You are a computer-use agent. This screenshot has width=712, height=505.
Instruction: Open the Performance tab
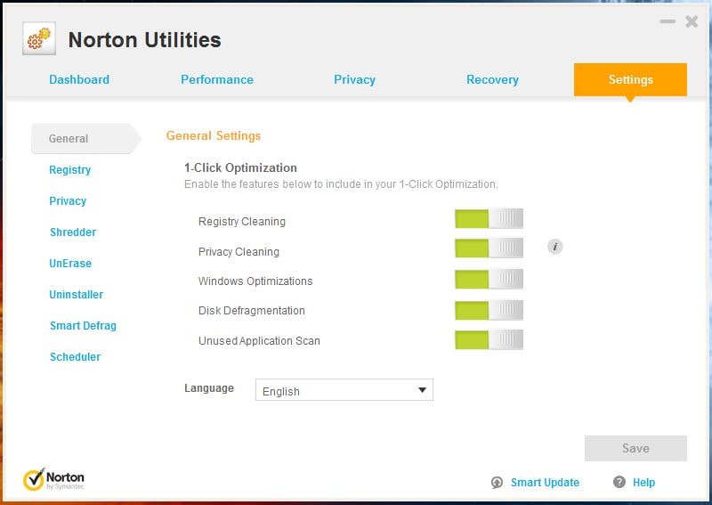click(x=217, y=79)
